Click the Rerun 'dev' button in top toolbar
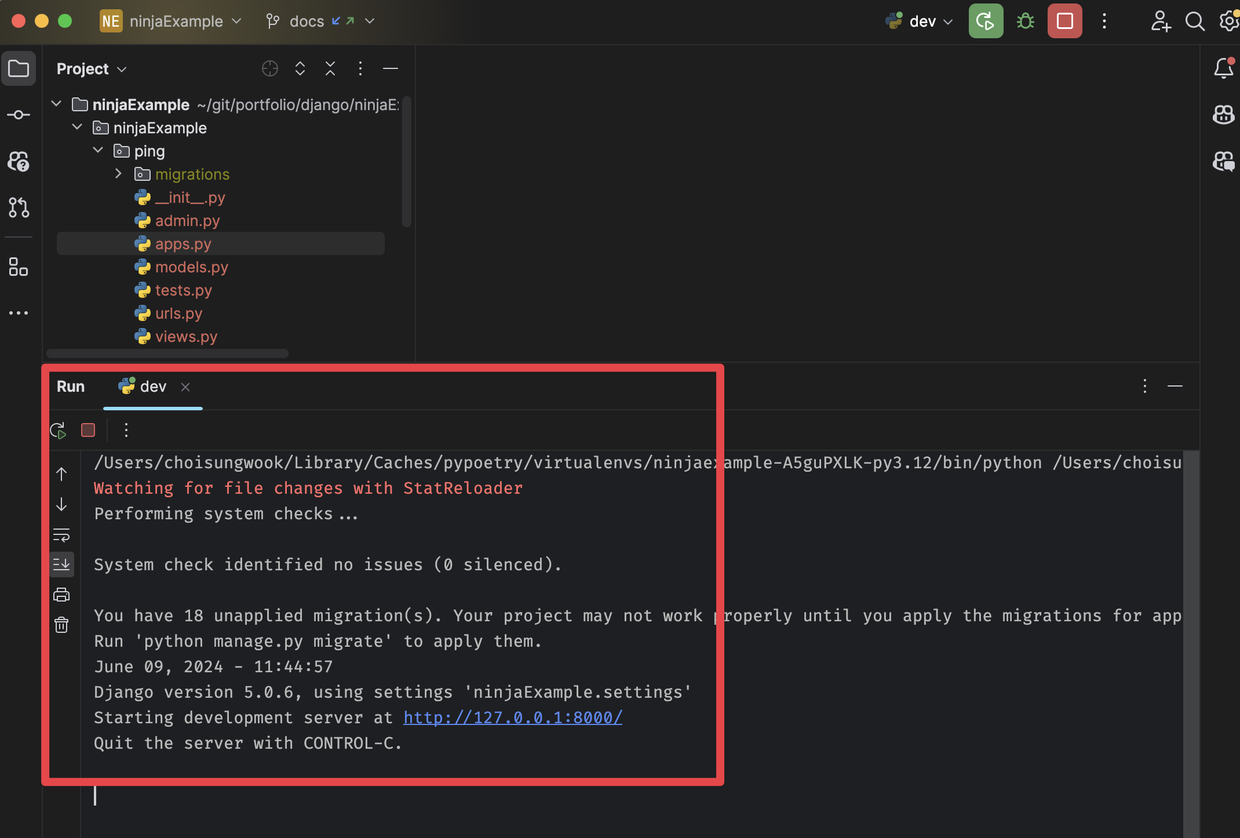 pos(985,21)
